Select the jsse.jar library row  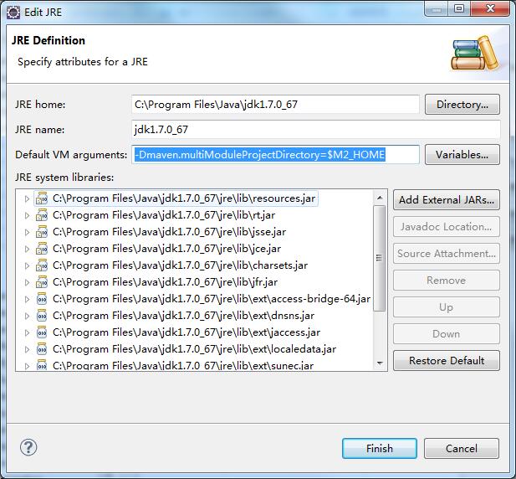[x=169, y=232]
